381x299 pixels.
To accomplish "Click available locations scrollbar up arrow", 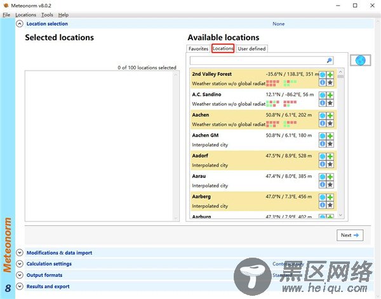I will (340, 72).
